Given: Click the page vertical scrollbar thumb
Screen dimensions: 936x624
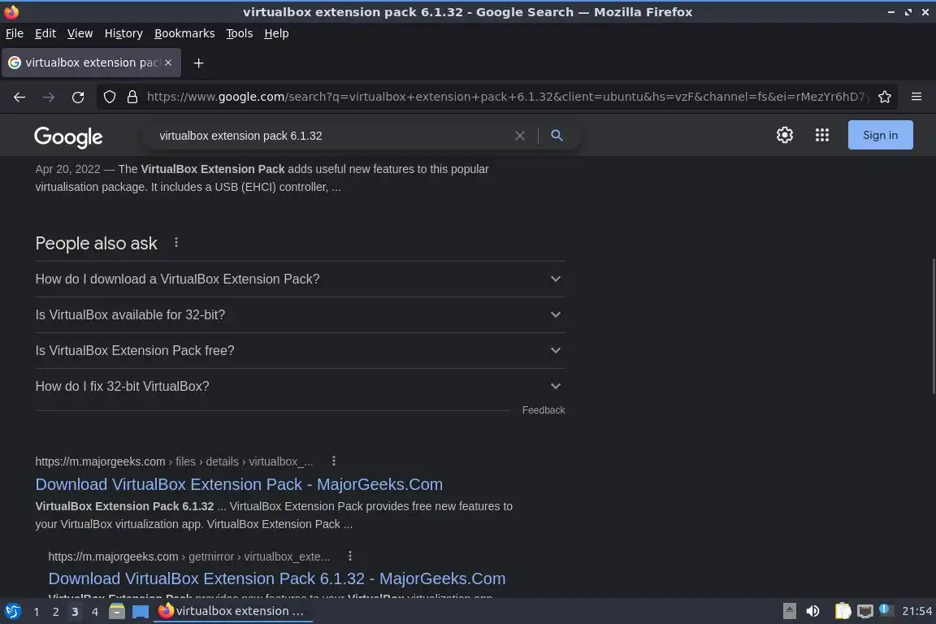Looking at the screenshot, I should pyautogui.click(x=933, y=326).
